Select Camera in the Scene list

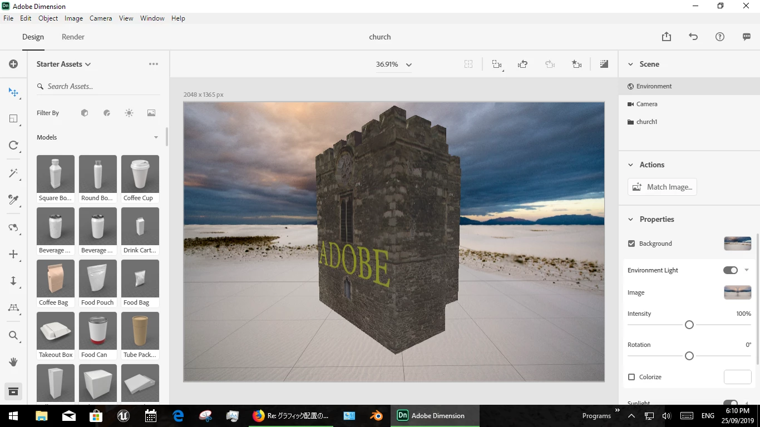(689, 104)
